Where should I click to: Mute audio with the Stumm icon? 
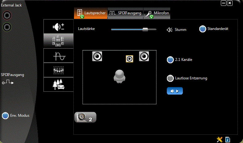click(170, 30)
